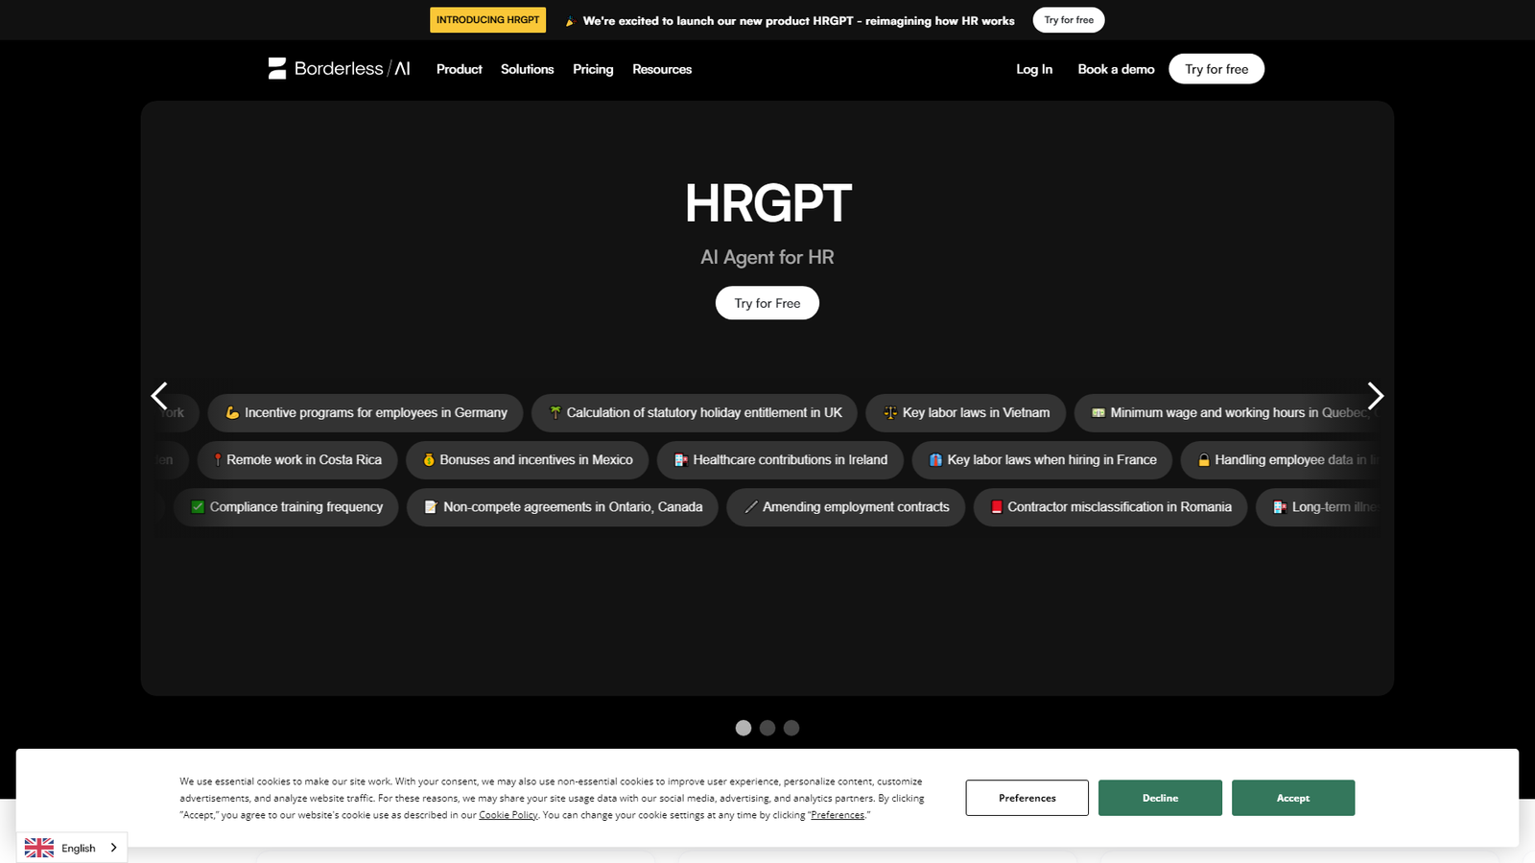This screenshot has height=863, width=1535.
Task: Select Long-term illness chip
Action: [x=1319, y=506]
